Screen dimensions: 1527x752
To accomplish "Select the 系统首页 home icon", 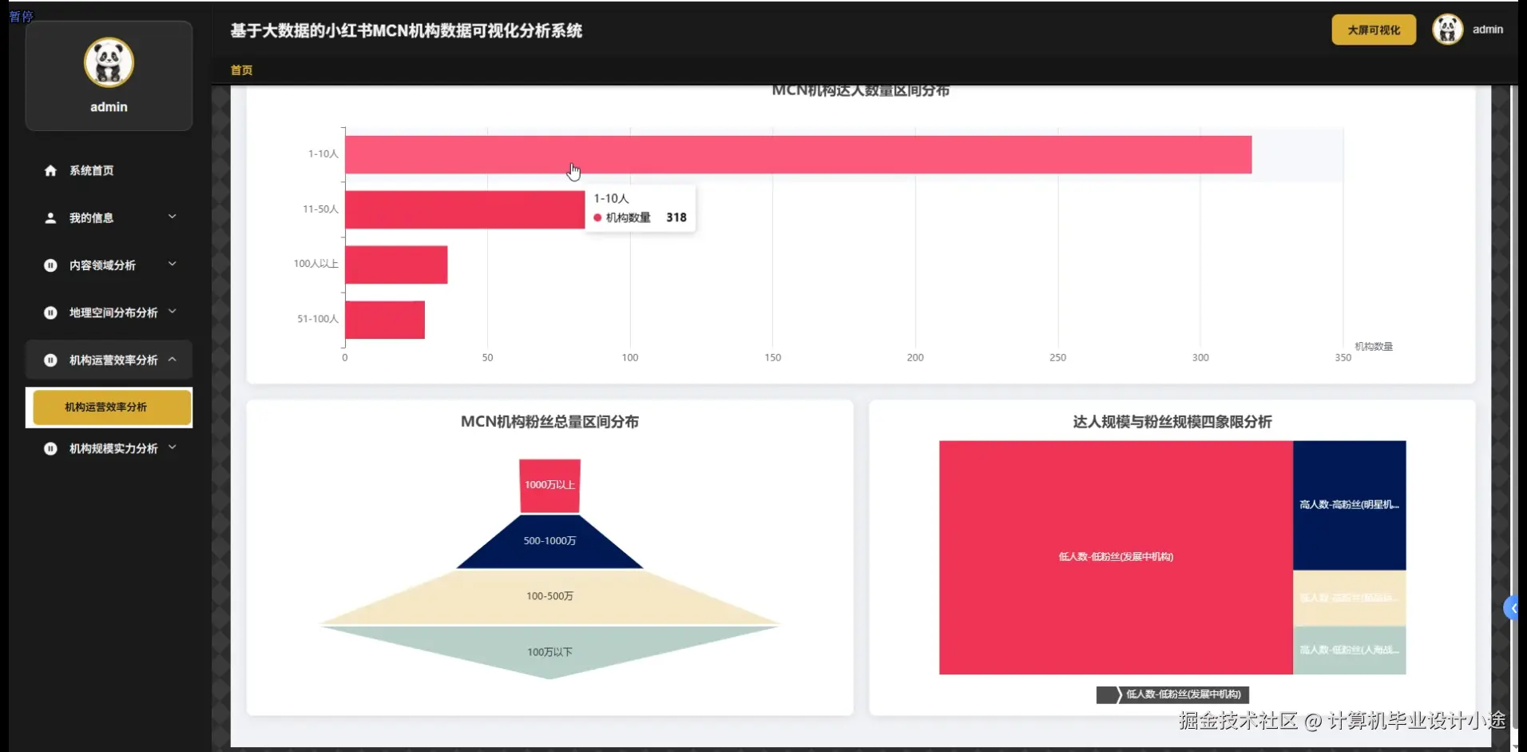I will pyautogui.click(x=50, y=169).
